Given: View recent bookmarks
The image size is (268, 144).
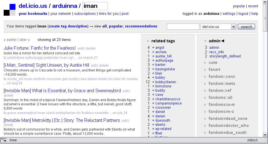Looking at the screenshot, I should pos(253,6).
